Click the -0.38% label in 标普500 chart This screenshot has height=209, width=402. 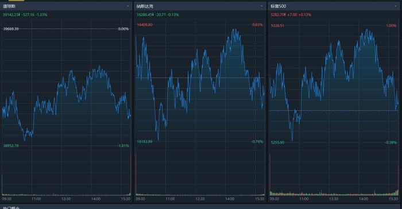[x=391, y=142]
